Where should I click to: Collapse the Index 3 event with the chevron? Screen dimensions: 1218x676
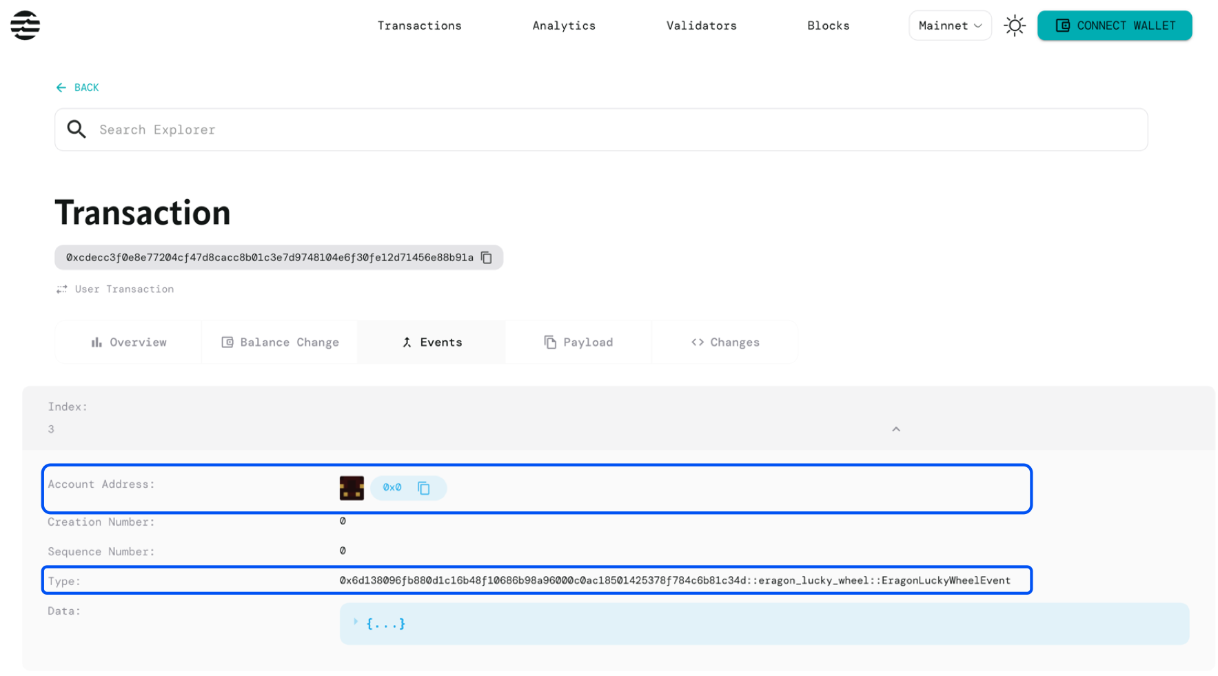pos(896,429)
